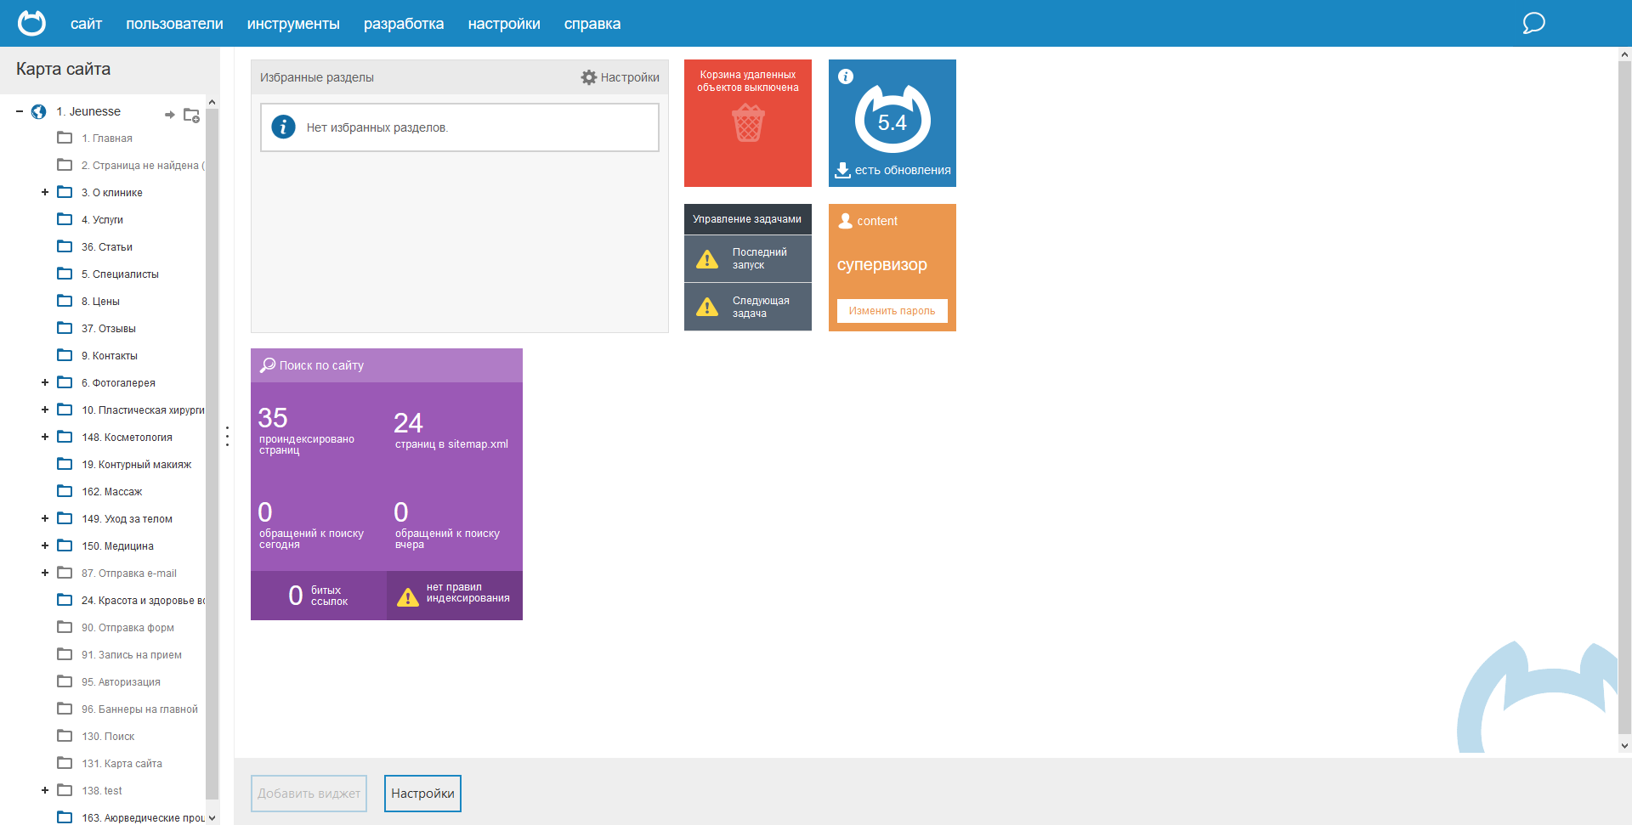
Task: Click the globe icon beside Jeunesse
Action: 38,111
